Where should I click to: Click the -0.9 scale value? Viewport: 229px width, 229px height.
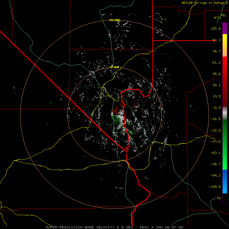(217, 108)
